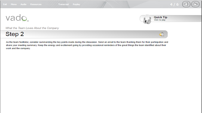Go to the next slide with the right arrow

click(x=195, y=4)
